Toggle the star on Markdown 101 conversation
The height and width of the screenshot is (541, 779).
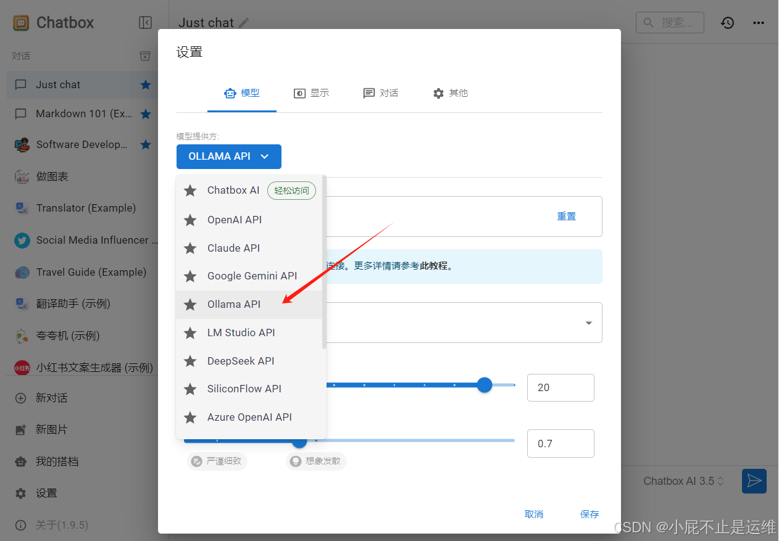[x=146, y=114]
